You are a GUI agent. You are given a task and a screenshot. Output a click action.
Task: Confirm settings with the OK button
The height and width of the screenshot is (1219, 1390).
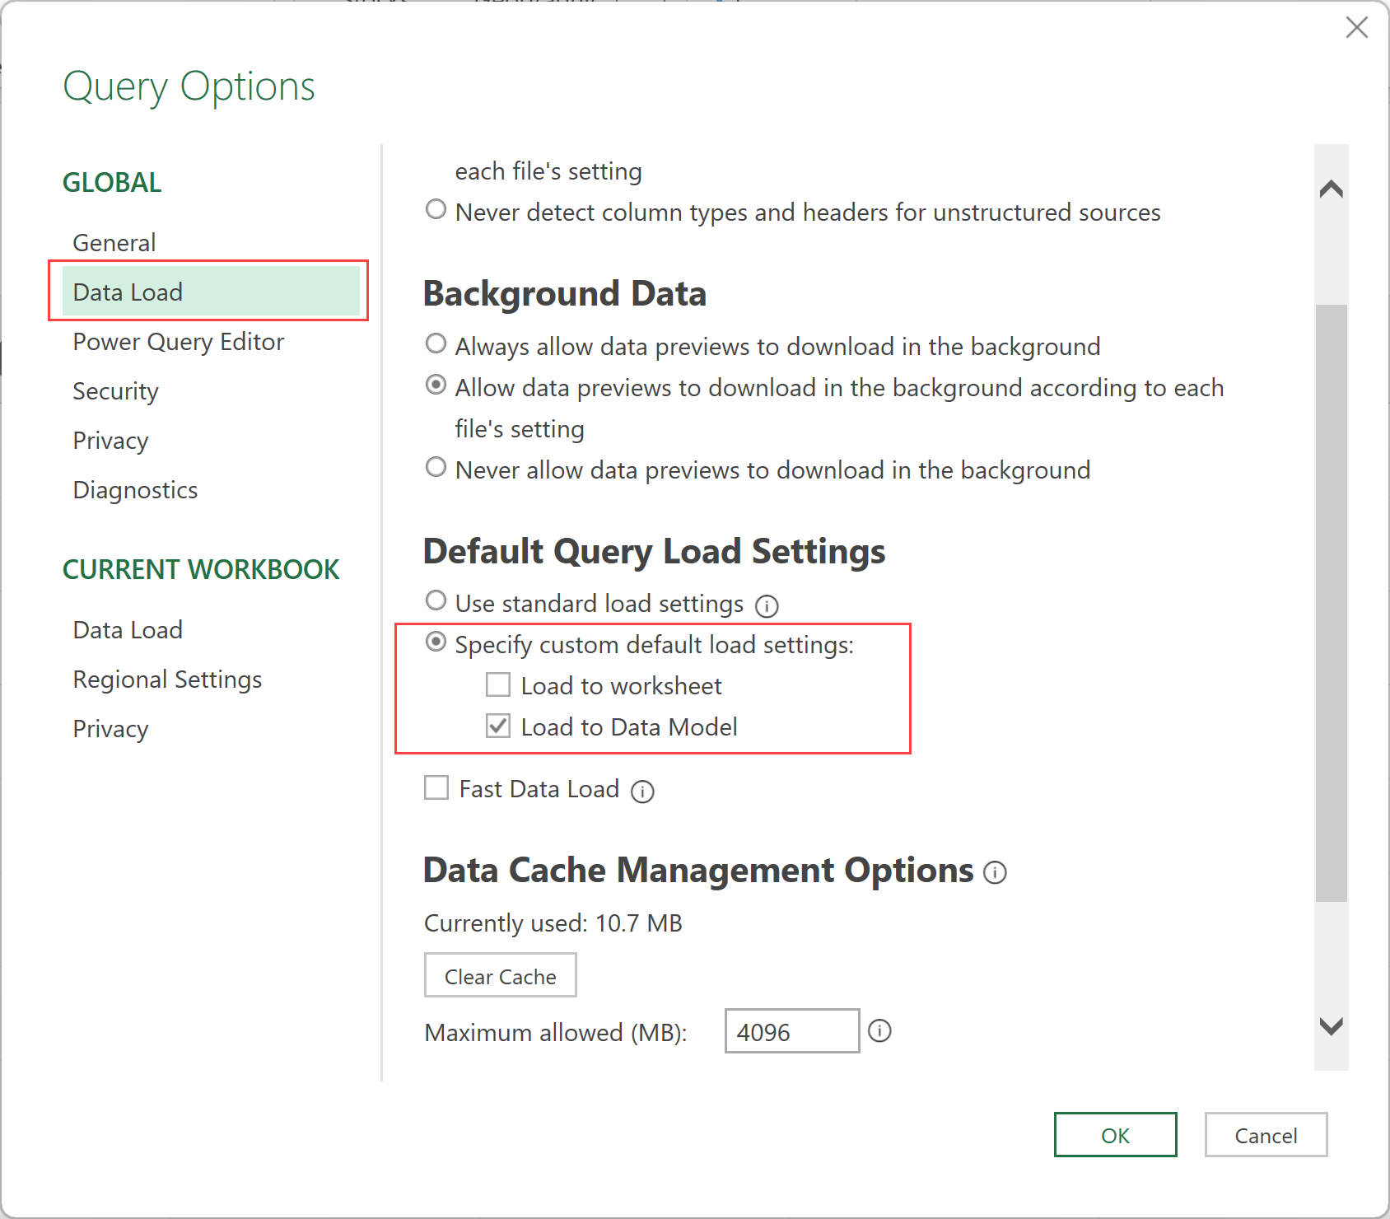[x=1115, y=1135]
